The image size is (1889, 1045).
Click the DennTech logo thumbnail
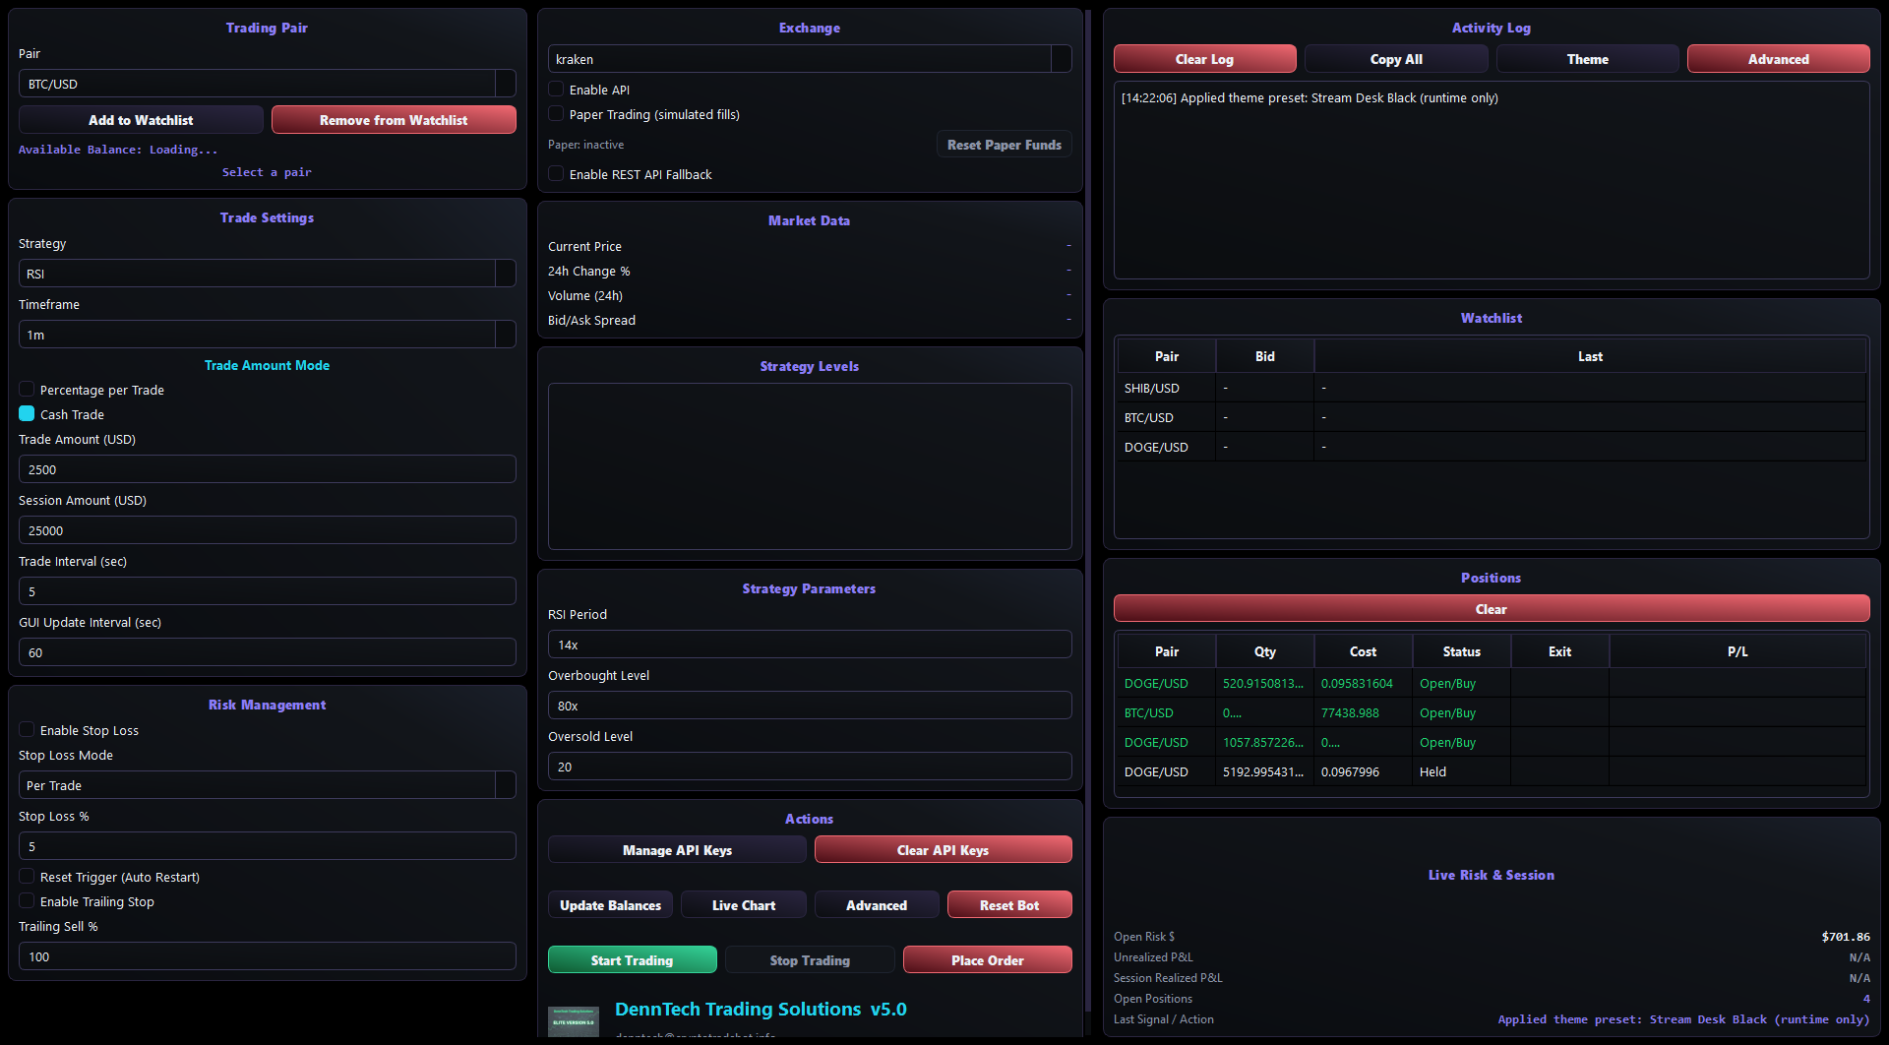pyautogui.click(x=574, y=1021)
